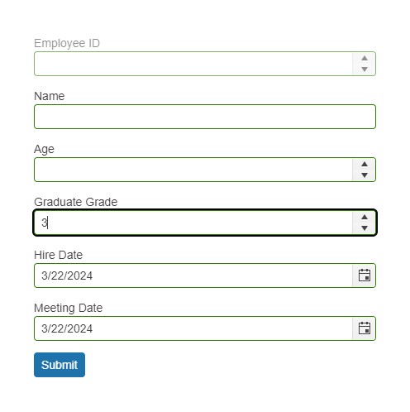
Task: Focus the Name text field
Action: click(205, 117)
